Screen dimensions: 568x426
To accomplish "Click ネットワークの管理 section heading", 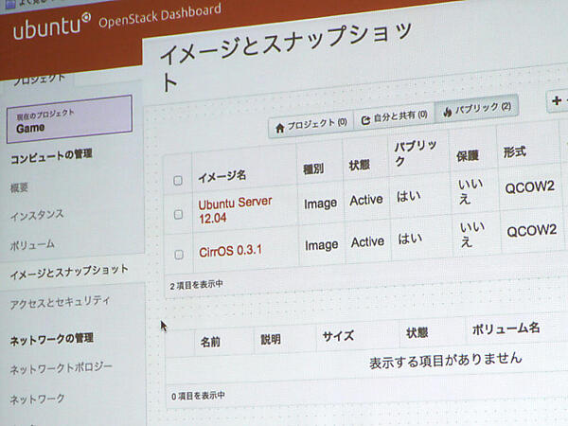I will (52, 340).
